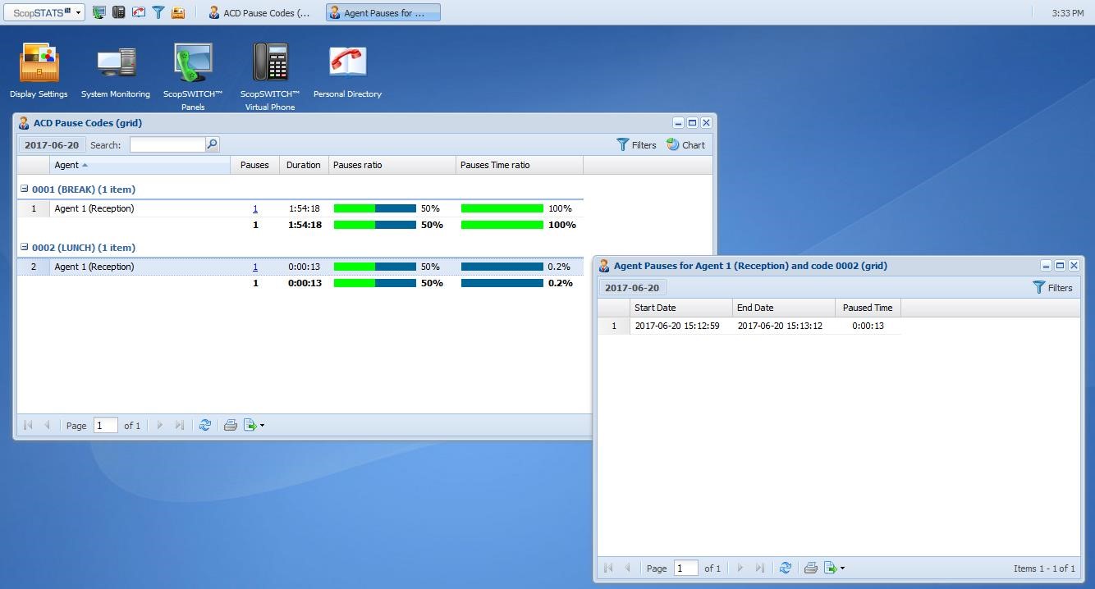Click the search magnifier icon
1095x589 pixels.
coord(212,144)
